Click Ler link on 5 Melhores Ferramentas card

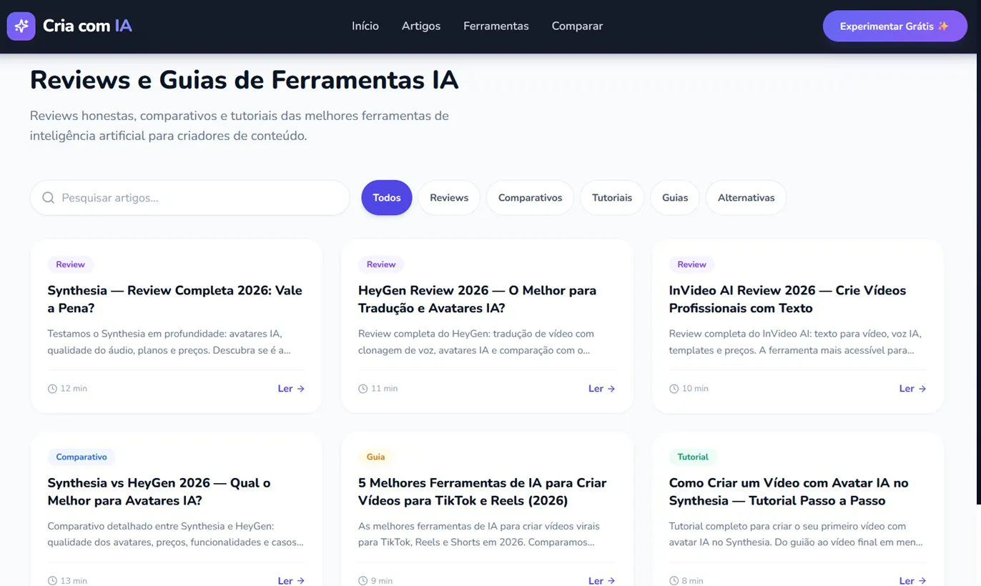pos(601,581)
